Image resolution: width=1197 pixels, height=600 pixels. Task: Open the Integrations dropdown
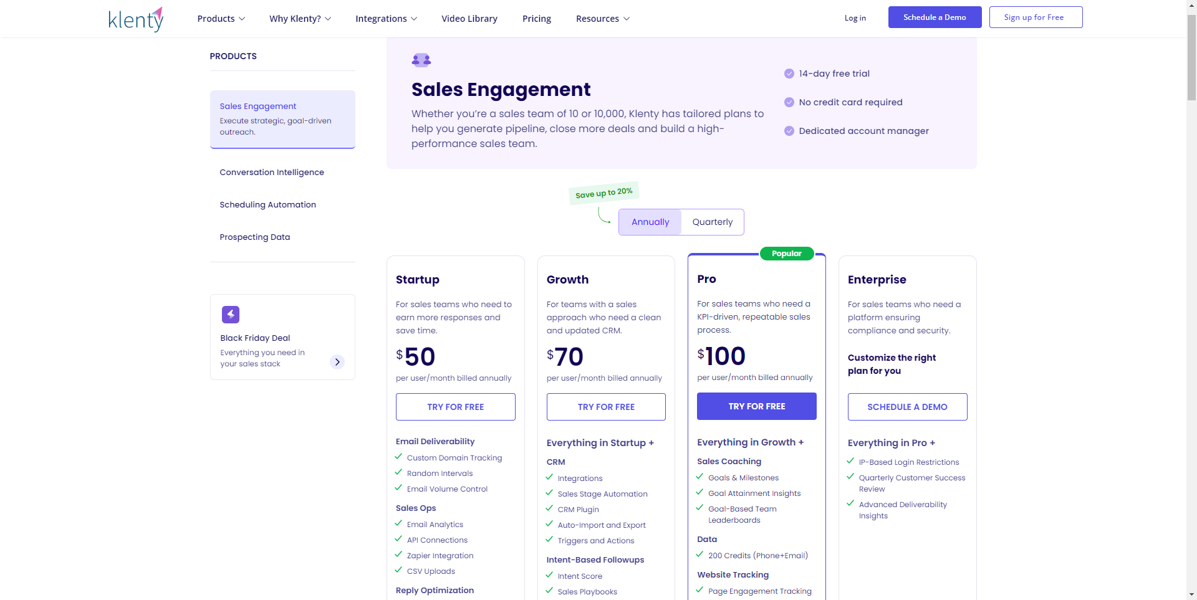click(x=386, y=19)
